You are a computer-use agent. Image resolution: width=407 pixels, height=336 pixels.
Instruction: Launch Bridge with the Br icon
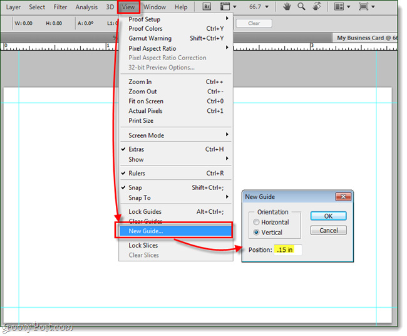tap(207, 6)
